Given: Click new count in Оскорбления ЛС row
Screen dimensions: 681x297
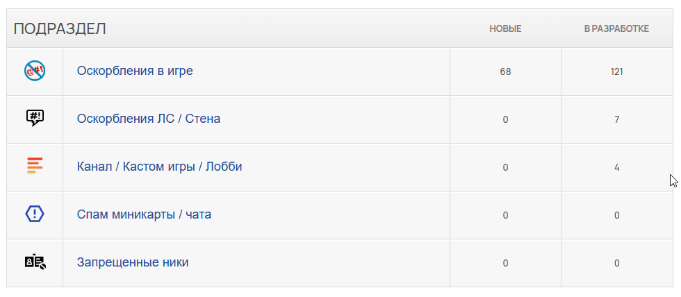Looking at the screenshot, I should click(506, 119).
